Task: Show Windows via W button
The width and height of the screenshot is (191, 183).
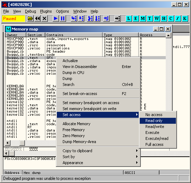Action: click(x=157, y=19)
